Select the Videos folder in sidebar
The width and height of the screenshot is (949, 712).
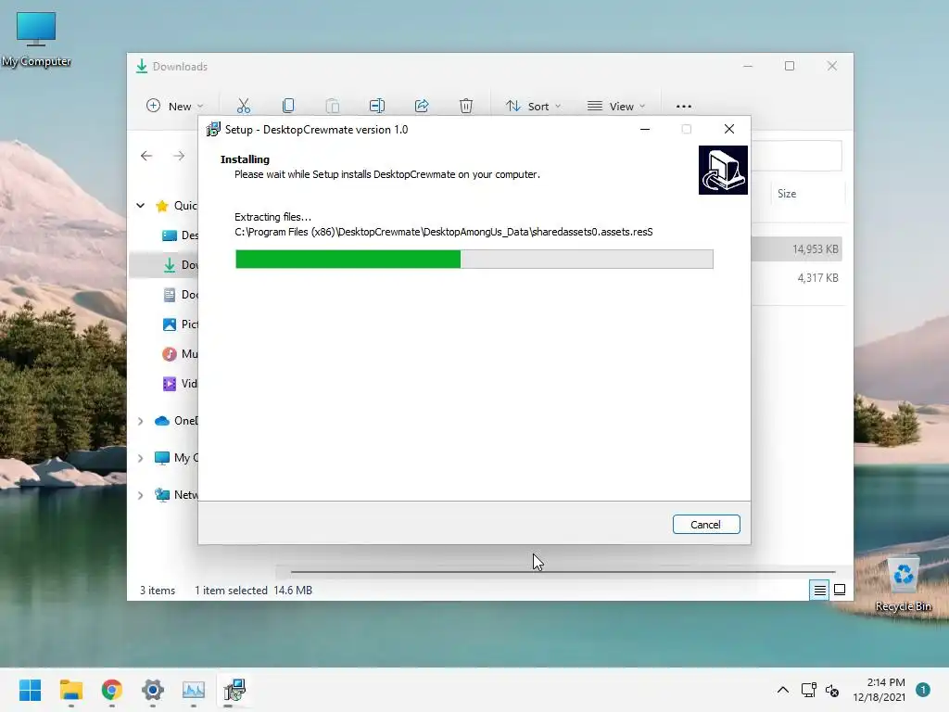tap(179, 383)
